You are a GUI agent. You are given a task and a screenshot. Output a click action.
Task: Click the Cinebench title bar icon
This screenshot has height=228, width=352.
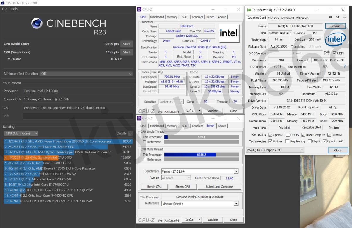(x=2, y=3)
